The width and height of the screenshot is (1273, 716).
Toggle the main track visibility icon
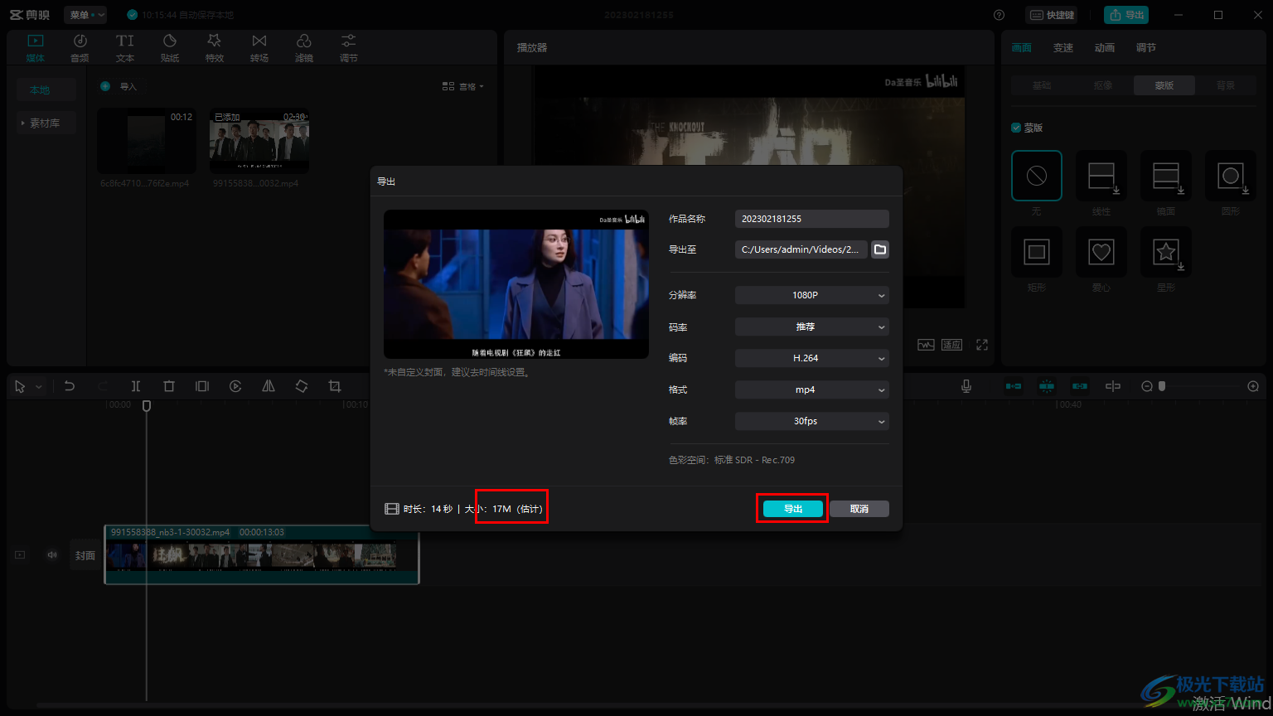(x=20, y=555)
